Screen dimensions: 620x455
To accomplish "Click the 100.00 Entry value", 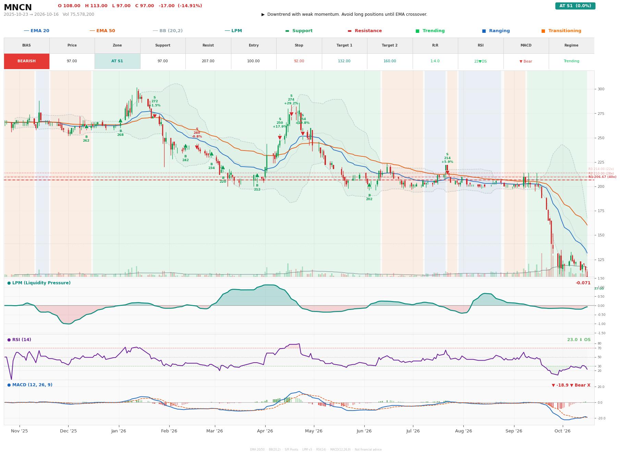I will [254, 61].
